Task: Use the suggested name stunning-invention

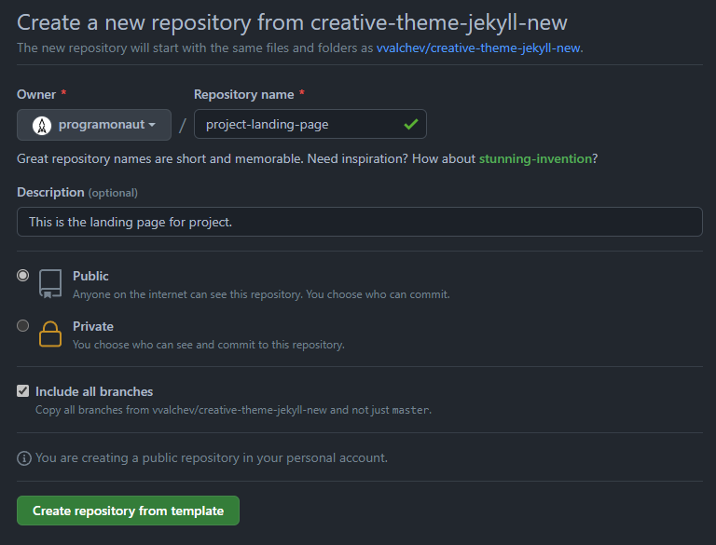Action: point(535,158)
